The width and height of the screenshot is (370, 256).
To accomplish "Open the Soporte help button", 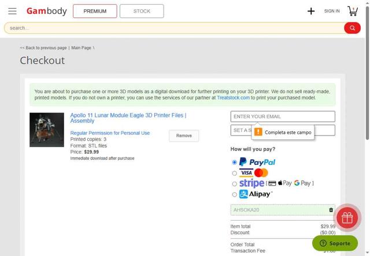I will pos(335,243).
